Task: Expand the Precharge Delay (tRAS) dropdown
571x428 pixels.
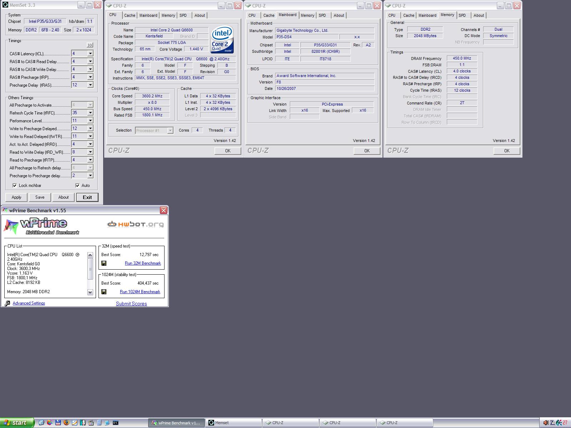Action: pyautogui.click(x=90, y=85)
